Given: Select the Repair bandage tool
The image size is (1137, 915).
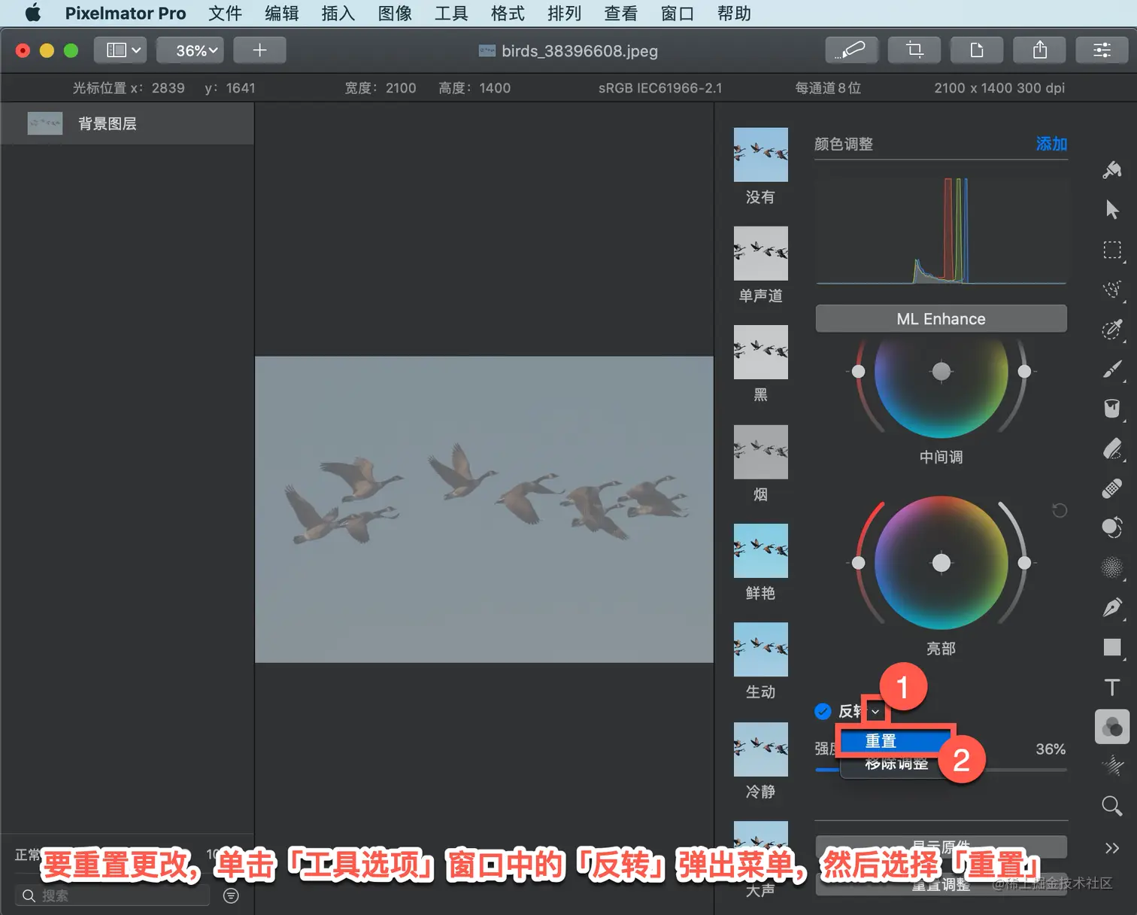Looking at the screenshot, I should [1112, 488].
